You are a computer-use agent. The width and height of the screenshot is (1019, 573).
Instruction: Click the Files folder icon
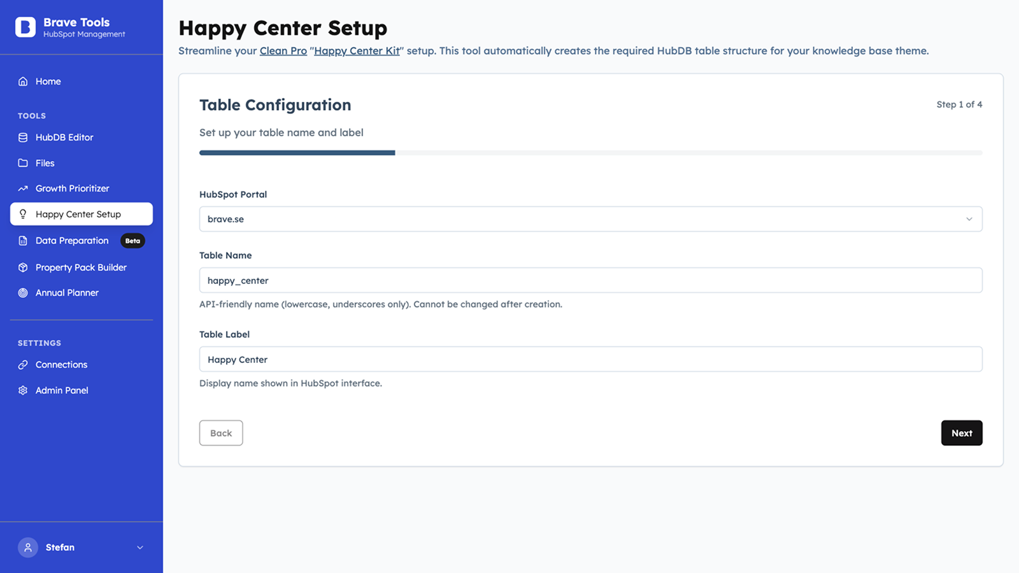click(x=23, y=163)
